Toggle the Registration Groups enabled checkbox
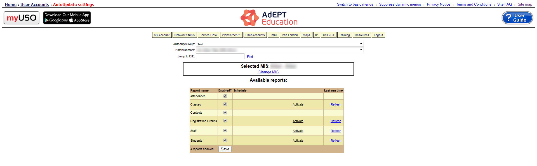The width and height of the screenshot is (537, 166). tap(225, 121)
